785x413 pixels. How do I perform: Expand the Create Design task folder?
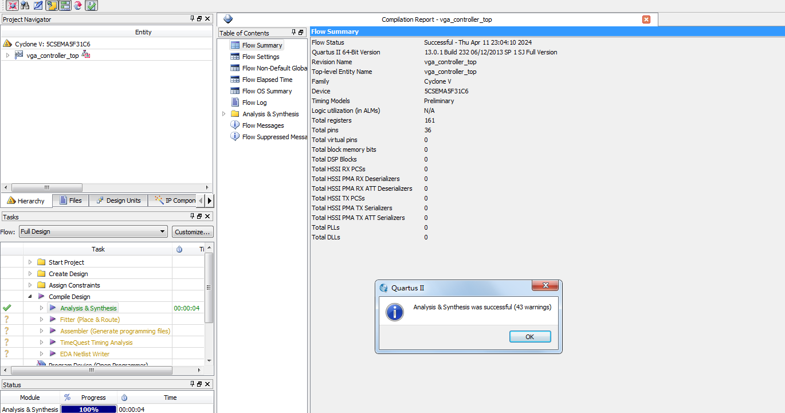[30, 274]
